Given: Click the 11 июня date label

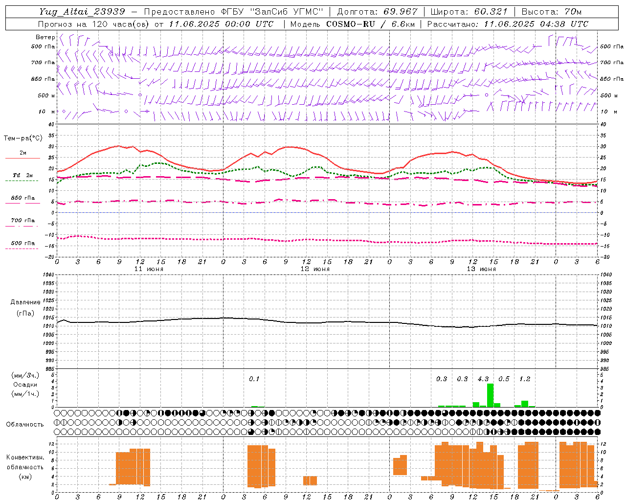Looking at the screenshot, I should pyautogui.click(x=149, y=269).
